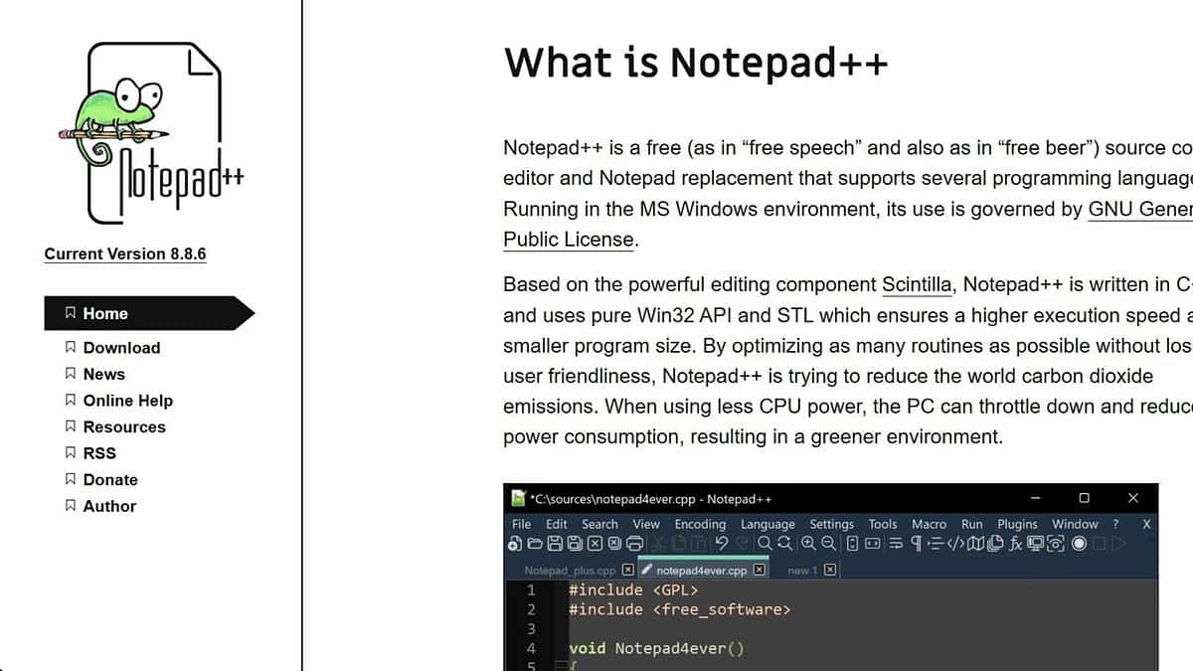Viewport: 1193px width, 671px height.
Task: Click the code line "#include <GPL>"
Action: [x=634, y=590]
